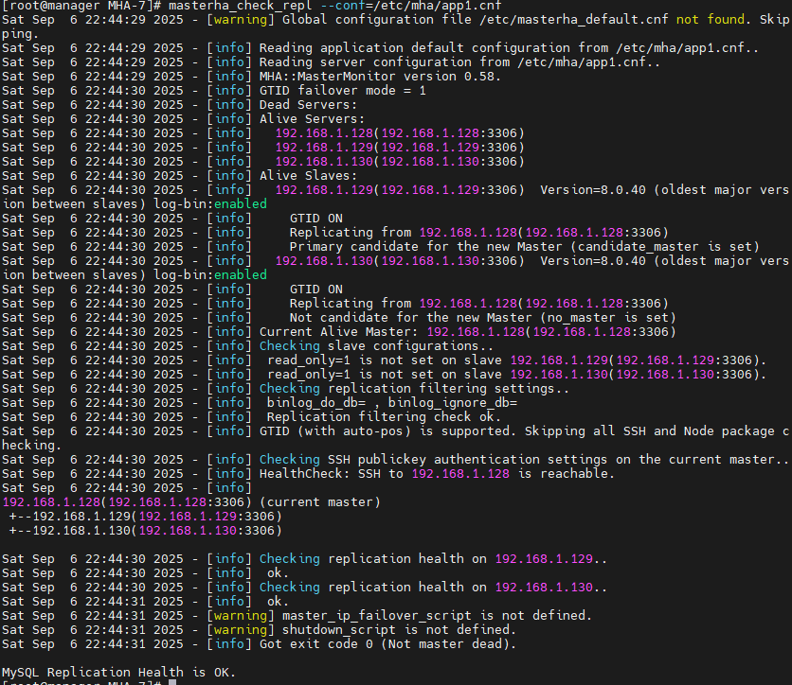The width and height of the screenshot is (792, 685).
Task: Click [warning] tag on master_ip_failover_script line
Action: tap(241, 615)
